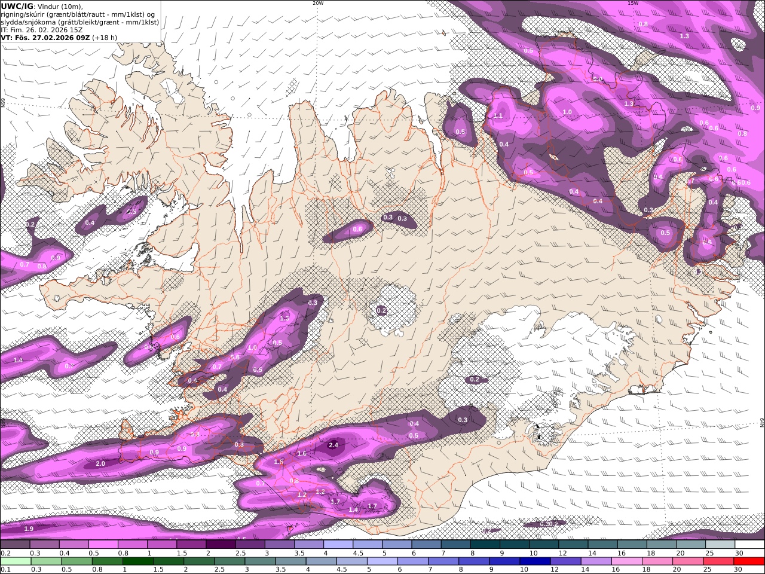Click the 0.1 label in the legend

coord(4,570)
